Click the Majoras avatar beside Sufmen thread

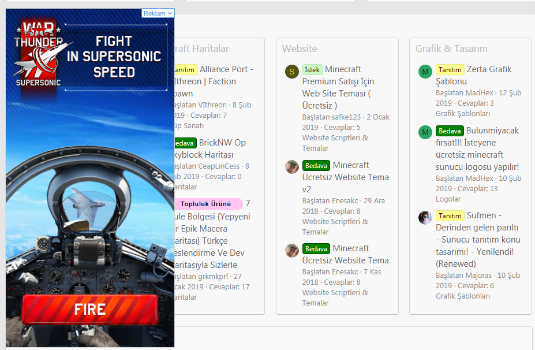click(x=425, y=218)
